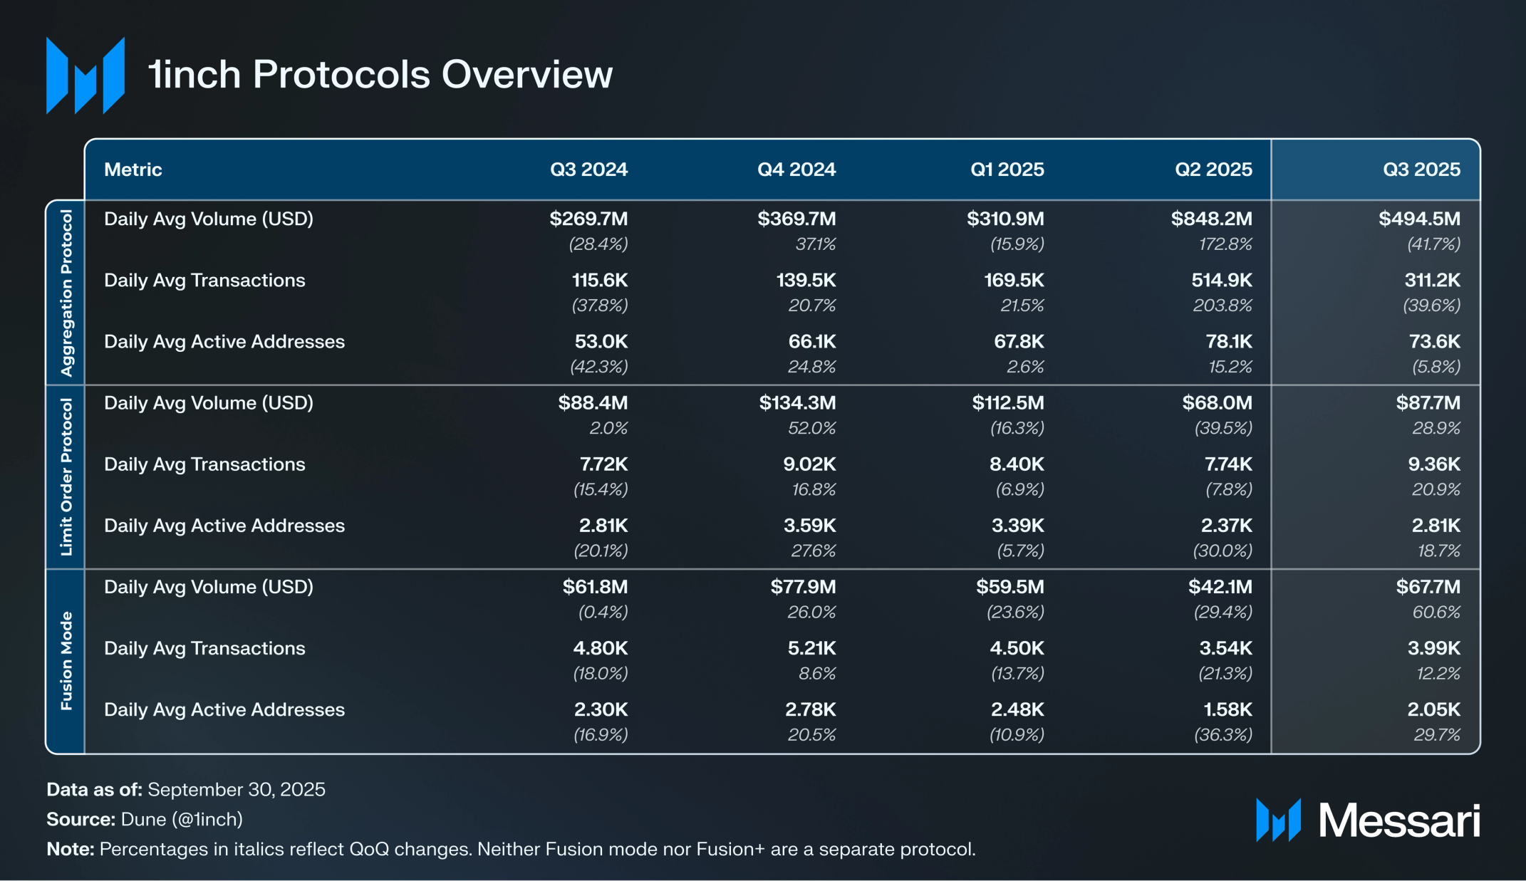Select the Q3 2025 column header
Viewport: 1526px width, 881px height.
click(x=1421, y=170)
